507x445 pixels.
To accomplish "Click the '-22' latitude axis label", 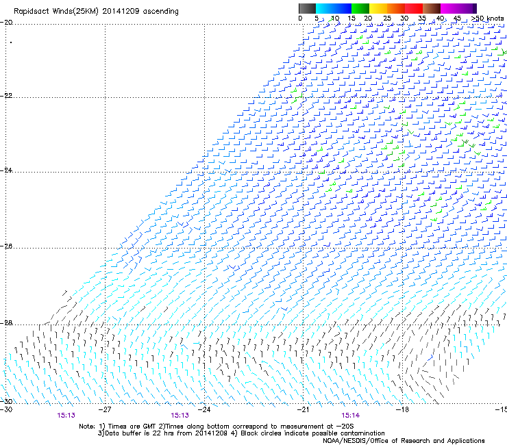I will [6, 96].
